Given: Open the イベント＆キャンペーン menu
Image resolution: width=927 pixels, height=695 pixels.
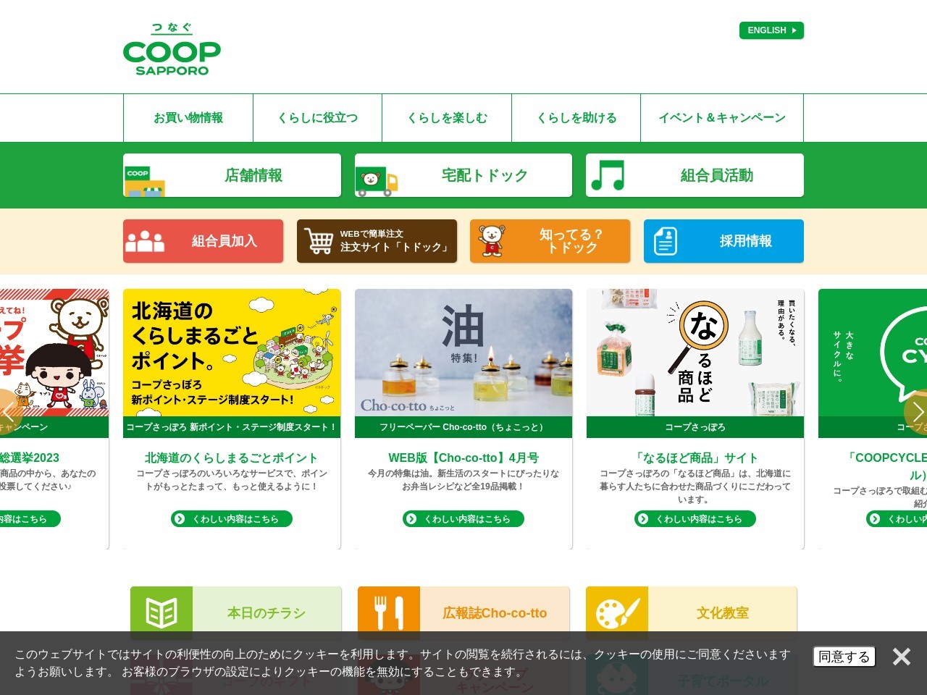Looking at the screenshot, I should 722,118.
